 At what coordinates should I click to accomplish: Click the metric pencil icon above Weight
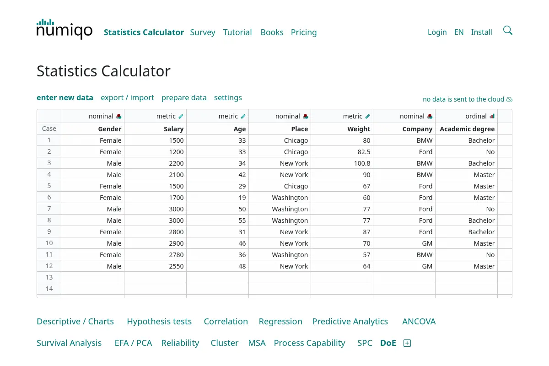click(368, 116)
